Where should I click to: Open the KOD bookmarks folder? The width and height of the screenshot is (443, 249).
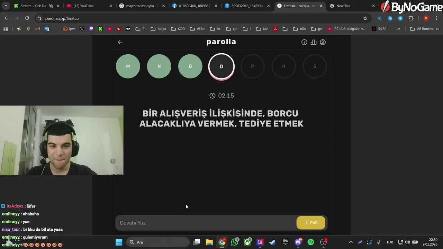(178, 29)
